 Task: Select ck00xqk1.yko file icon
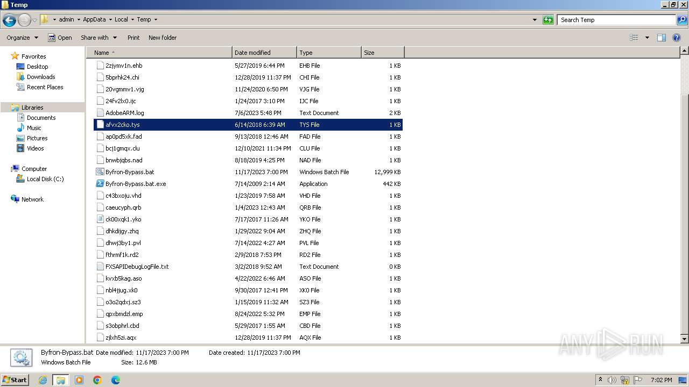pos(100,219)
